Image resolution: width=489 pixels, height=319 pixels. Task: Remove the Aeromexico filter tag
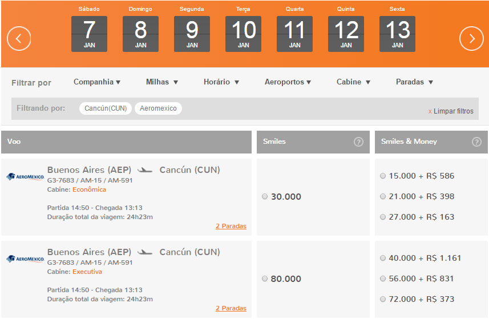pos(158,108)
